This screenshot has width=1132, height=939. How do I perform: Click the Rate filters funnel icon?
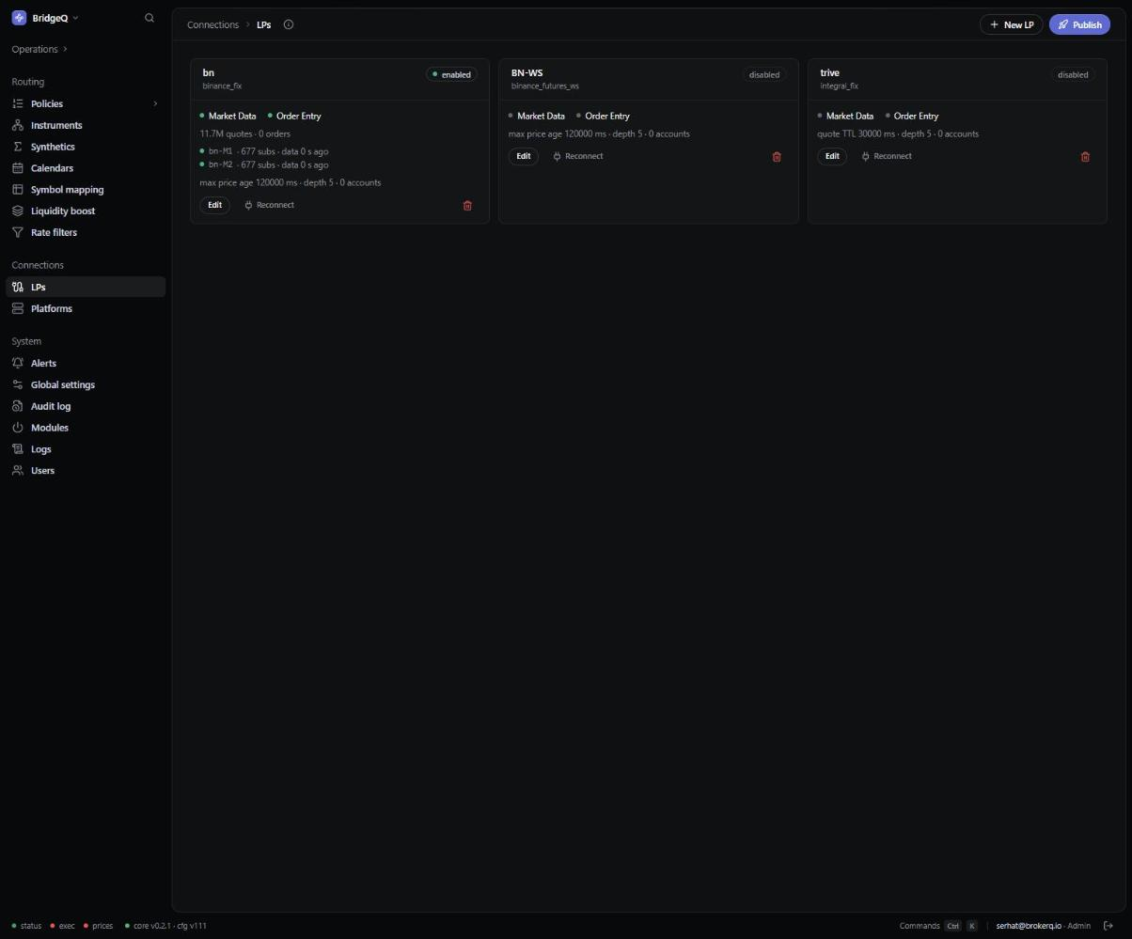(18, 232)
